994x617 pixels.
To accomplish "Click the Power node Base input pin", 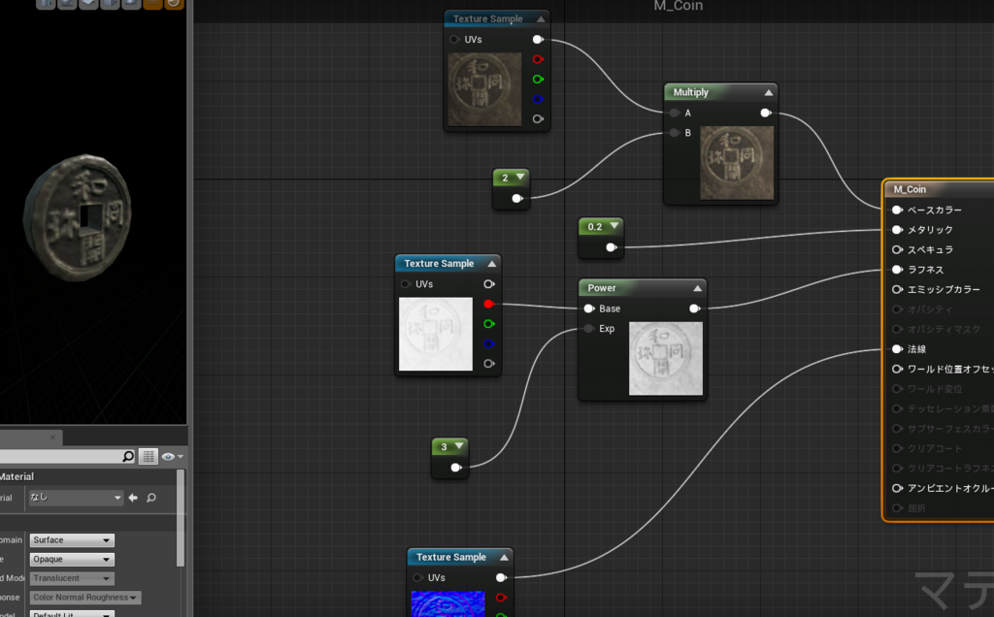I will tap(589, 308).
